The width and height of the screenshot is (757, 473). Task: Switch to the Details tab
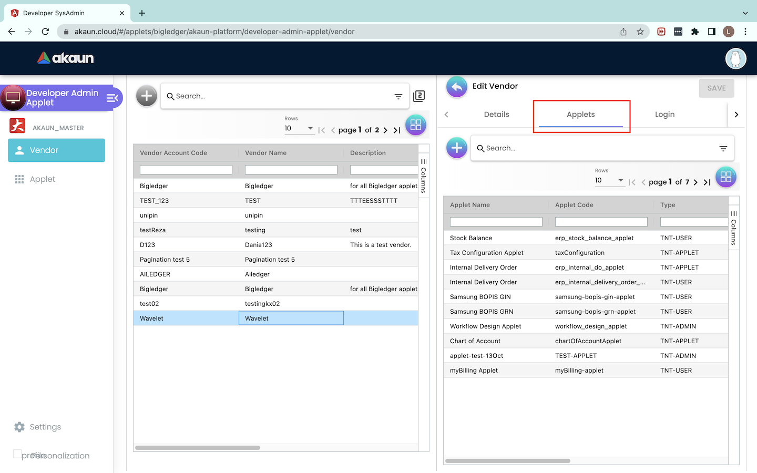tap(496, 115)
